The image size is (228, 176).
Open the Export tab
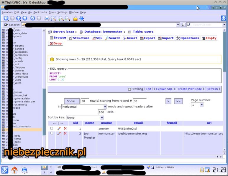147,38
